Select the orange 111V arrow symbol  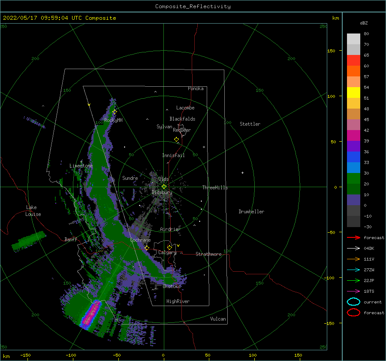pos(353,259)
